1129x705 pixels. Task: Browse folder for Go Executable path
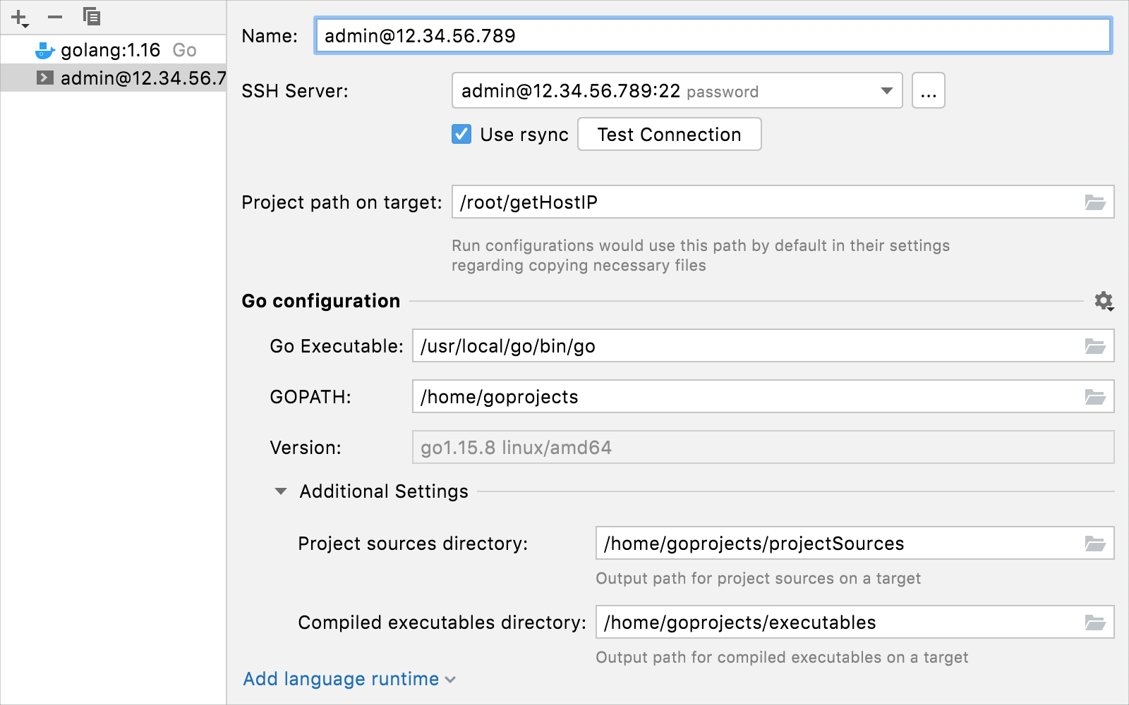click(1095, 346)
